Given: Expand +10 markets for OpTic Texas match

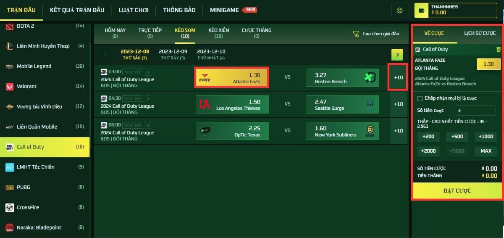Looking at the screenshot, I should (398, 131).
